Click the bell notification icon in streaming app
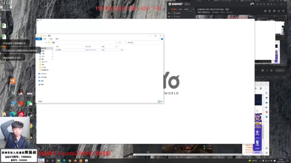Viewport: 291px width, 163px height. pyautogui.click(x=279, y=11)
